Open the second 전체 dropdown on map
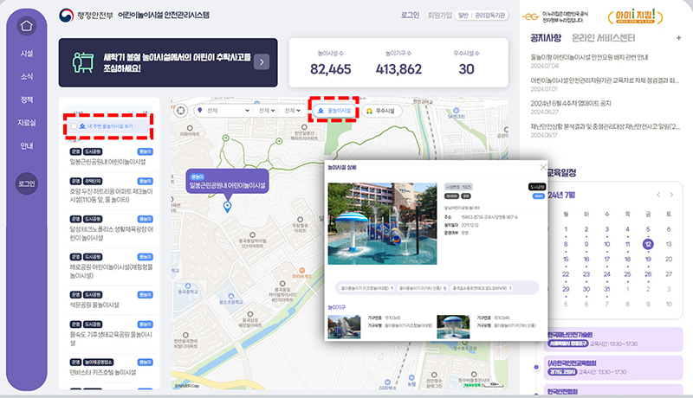Viewport: 693px width, 398px height. [x=266, y=111]
